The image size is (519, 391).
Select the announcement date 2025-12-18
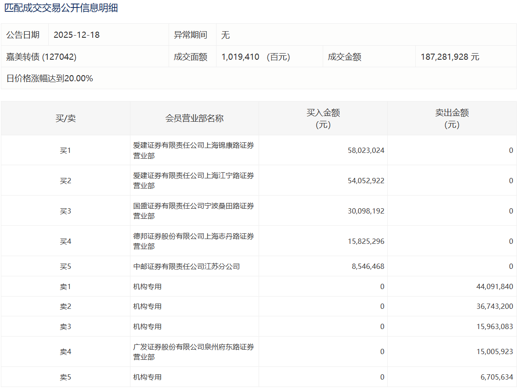point(76,35)
